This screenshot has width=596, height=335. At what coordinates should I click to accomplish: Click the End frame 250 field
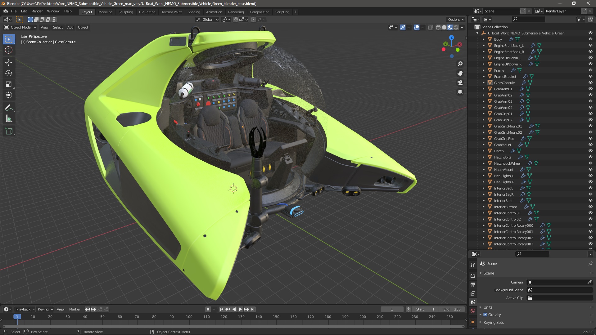pos(452,309)
